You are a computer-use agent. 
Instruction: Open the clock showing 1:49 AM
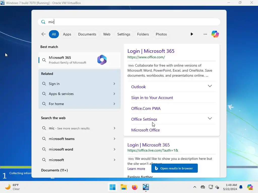230,187
